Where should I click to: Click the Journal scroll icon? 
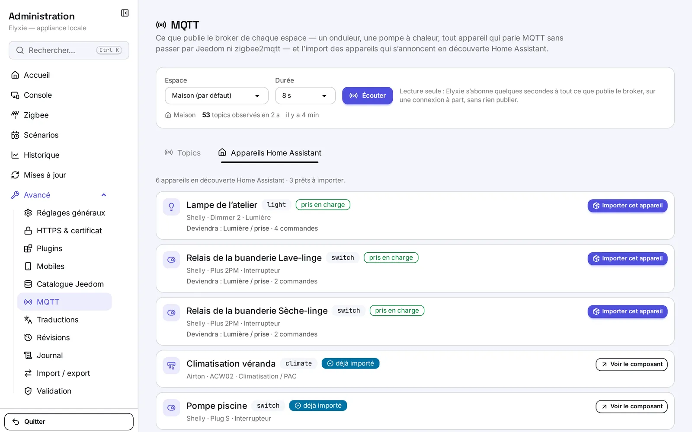[28, 355]
